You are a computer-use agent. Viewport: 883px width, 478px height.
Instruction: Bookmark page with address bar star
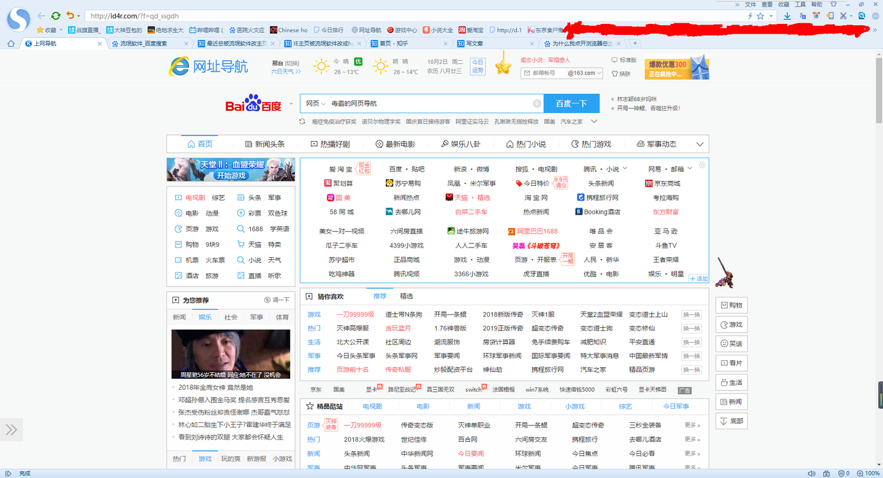[760, 16]
